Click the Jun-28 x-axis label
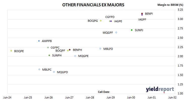The width and height of the screenshot is (184, 101). pos(90,97)
